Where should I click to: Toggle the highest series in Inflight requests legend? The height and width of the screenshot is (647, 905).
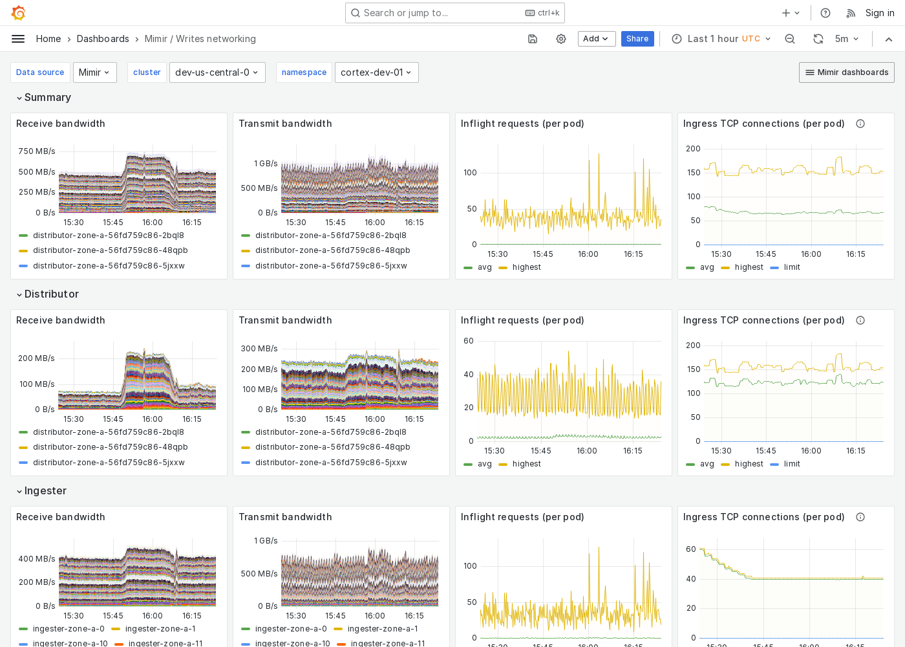[525, 267]
